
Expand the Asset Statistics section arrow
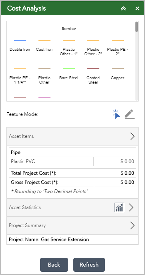click(131, 207)
